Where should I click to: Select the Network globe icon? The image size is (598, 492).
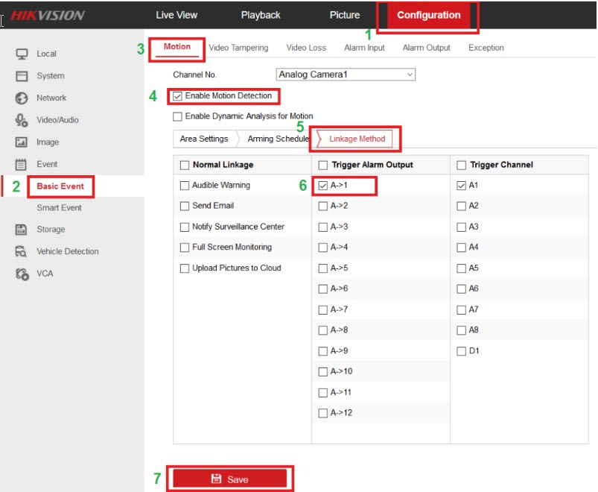(x=22, y=98)
